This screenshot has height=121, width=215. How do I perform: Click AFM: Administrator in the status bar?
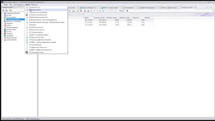pyautogui.click(x=33, y=119)
